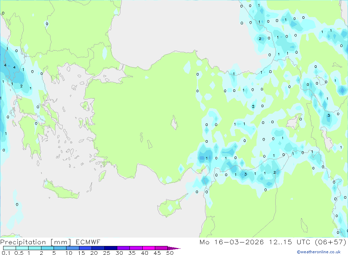Click the legend scale label '30'
This screenshot has width=348, height=255.
tap(119, 253)
